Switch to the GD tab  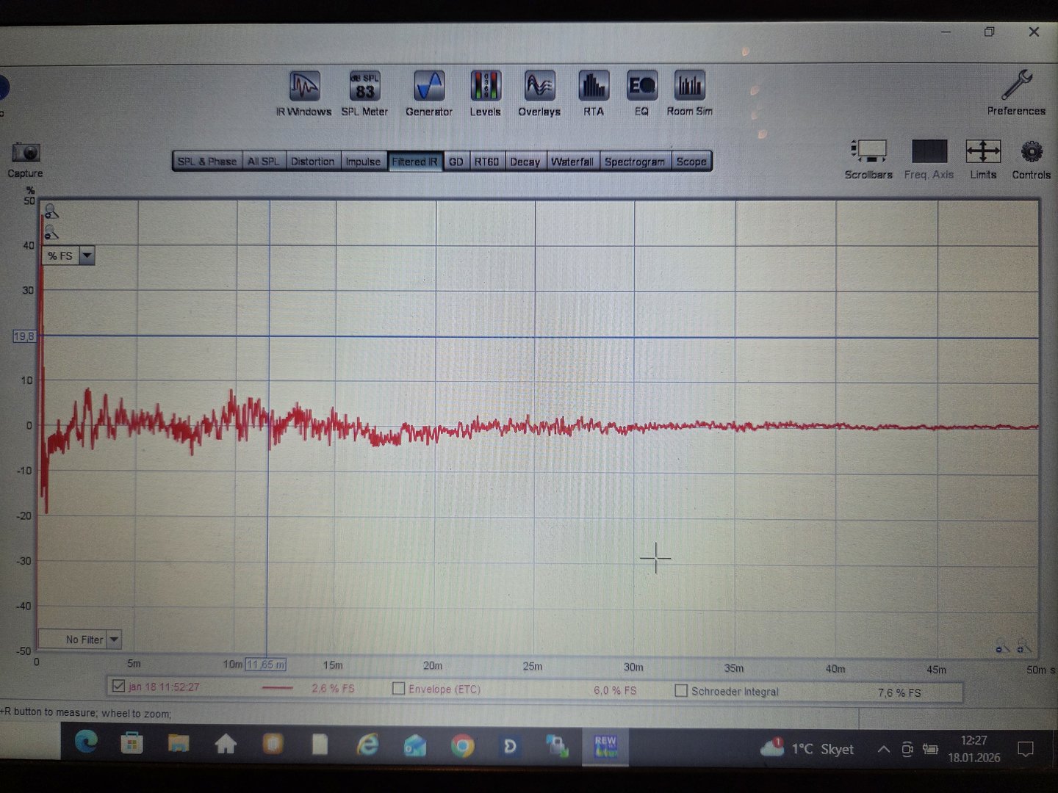point(456,162)
